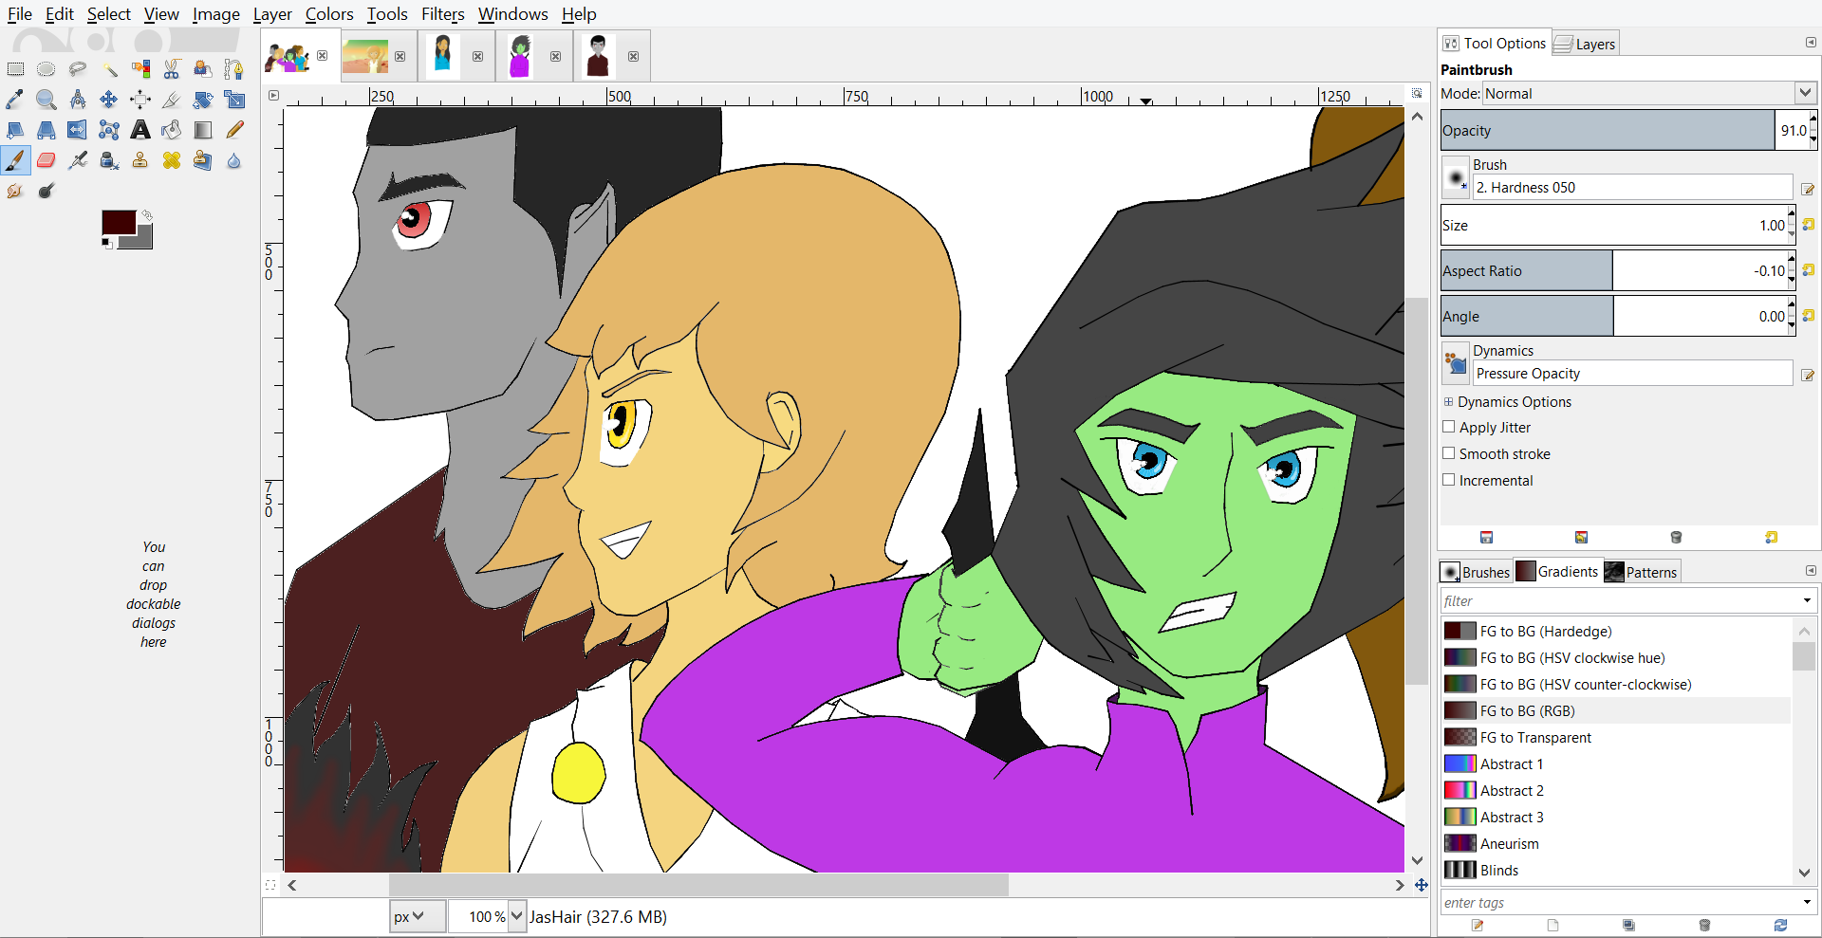The height and width of the screenshot is (938, 1822).
Task: Open the zoom level 100% dropdown
Action: (517, 916)
